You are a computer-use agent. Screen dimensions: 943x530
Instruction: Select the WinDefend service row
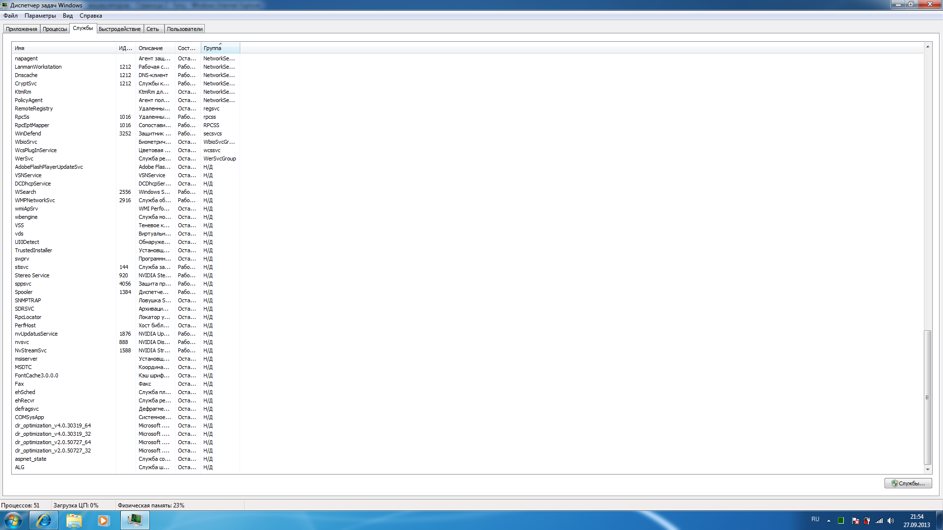point(28,133)
